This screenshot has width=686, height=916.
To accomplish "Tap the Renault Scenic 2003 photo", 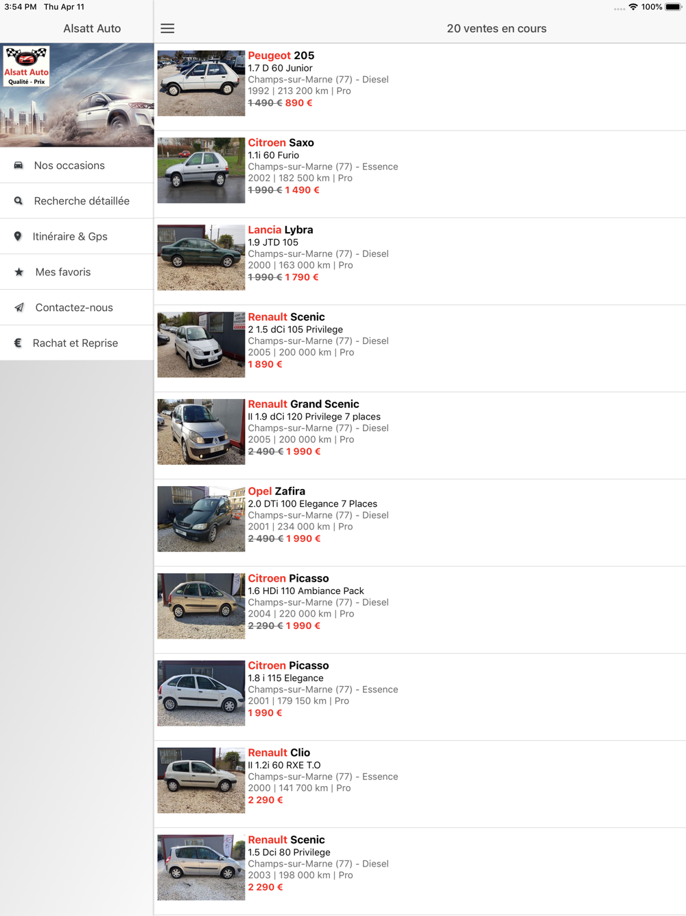I will pyautogui.click(x=201, y=868).
